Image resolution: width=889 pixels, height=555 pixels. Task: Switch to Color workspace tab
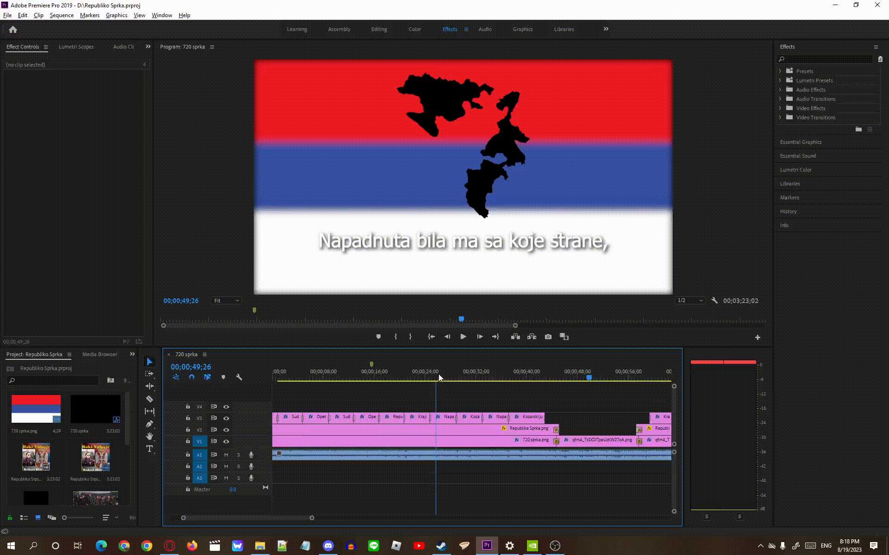pyautogui.click(x=414, y=29)
